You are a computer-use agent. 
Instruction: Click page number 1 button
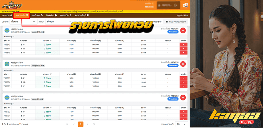coord(81,124)
